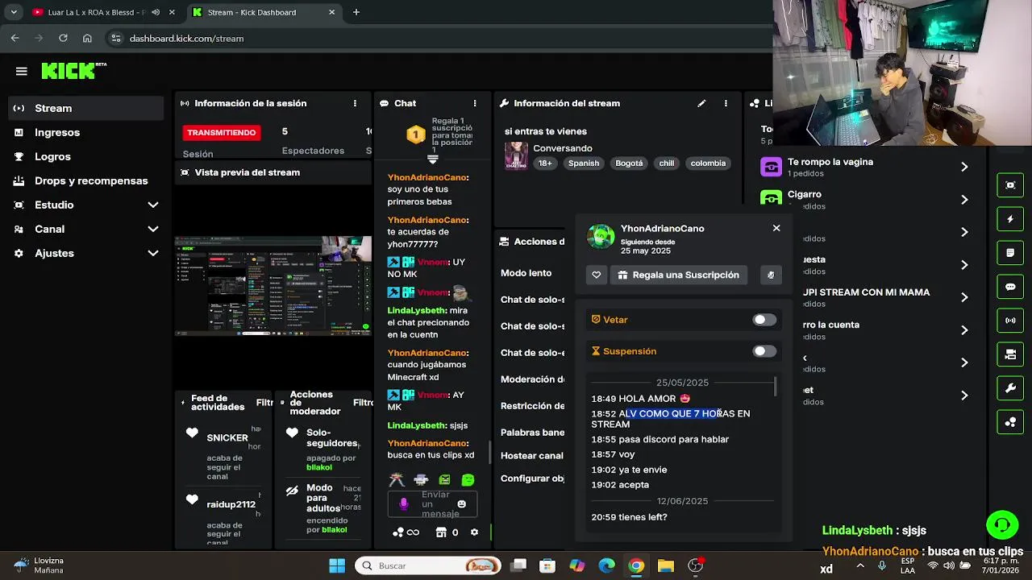Open the browser tab search dropdown

pyautogui.click(x=14, y=12)
